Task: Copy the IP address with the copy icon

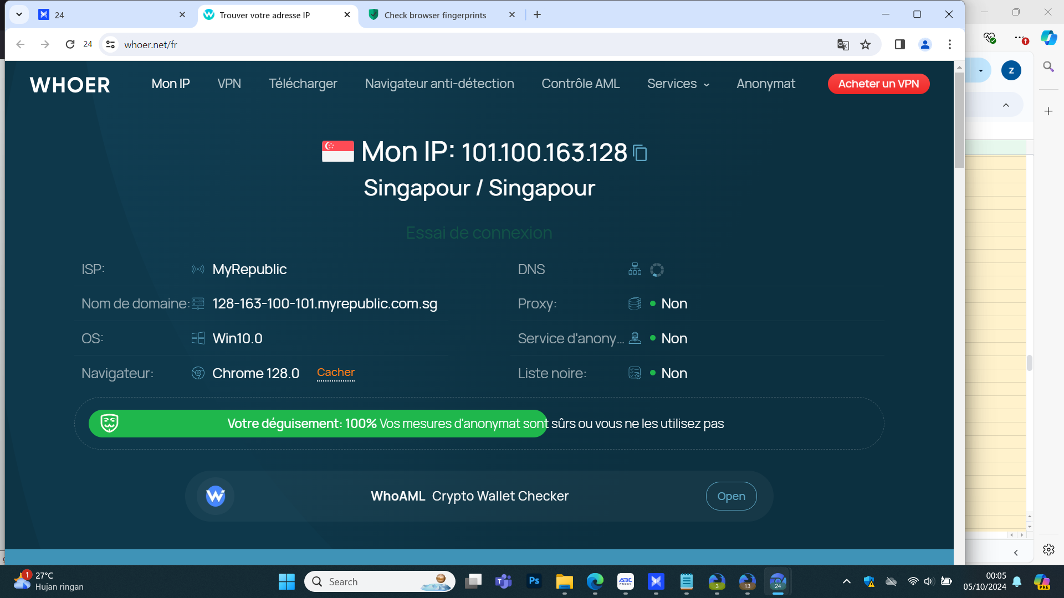Action: pos(640,153)
